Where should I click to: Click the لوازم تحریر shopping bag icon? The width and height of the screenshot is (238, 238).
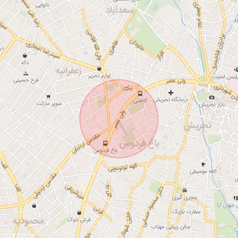click(99, 68)
